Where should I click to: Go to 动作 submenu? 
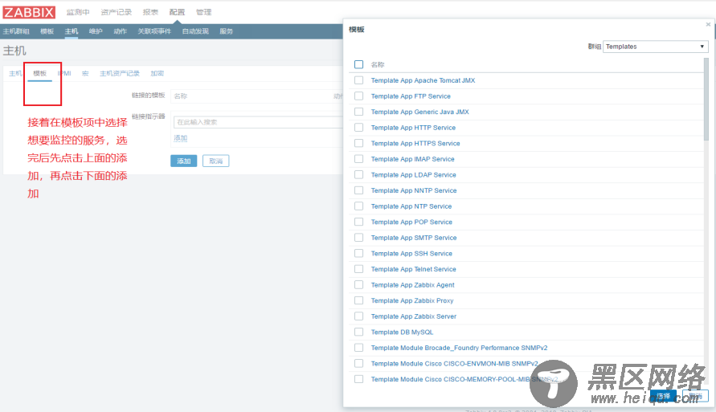[120, 31]
